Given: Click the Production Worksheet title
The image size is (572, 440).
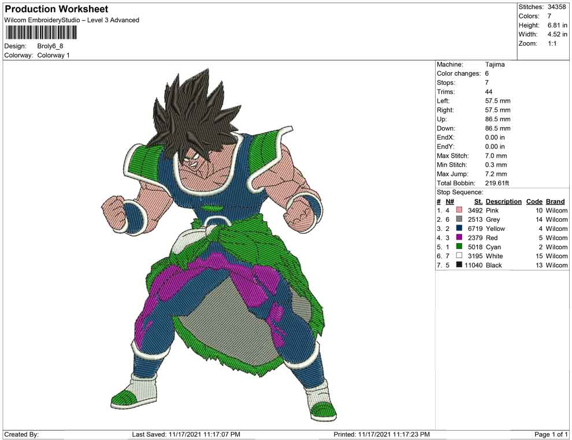Looking at the screenshot, I should pyautogui.click(x=56, y=9).
